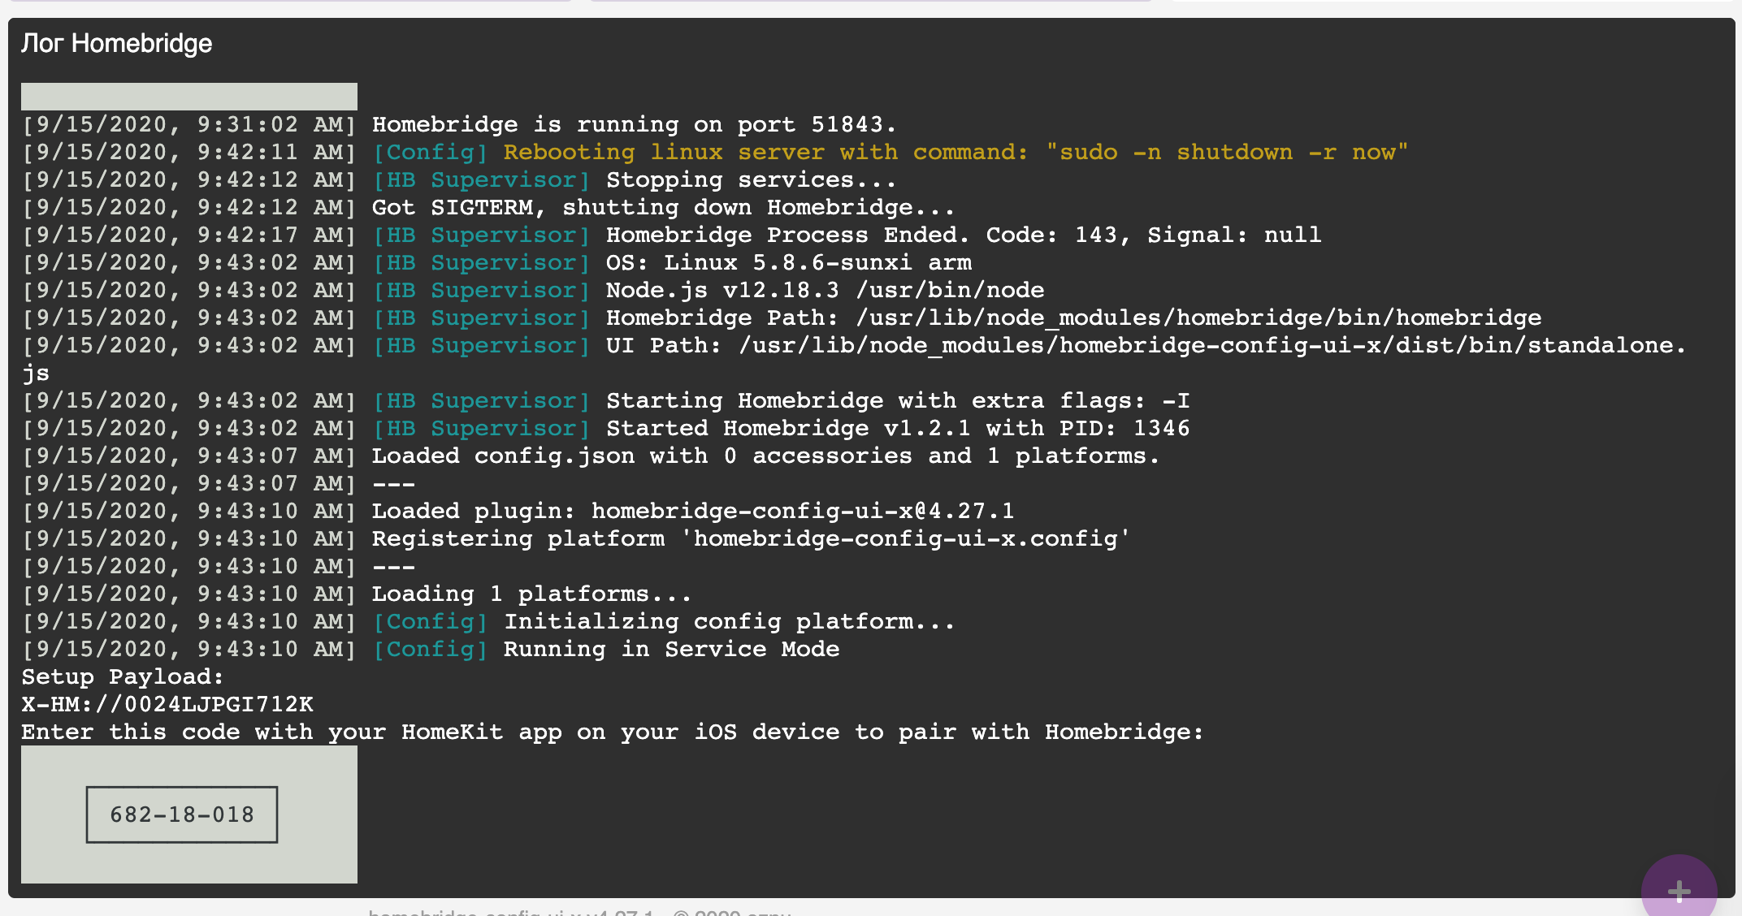Click the 'Loading 1 platforms...' log line
1742x916 pixels.
pyautogui.click(x=357, y=594)
